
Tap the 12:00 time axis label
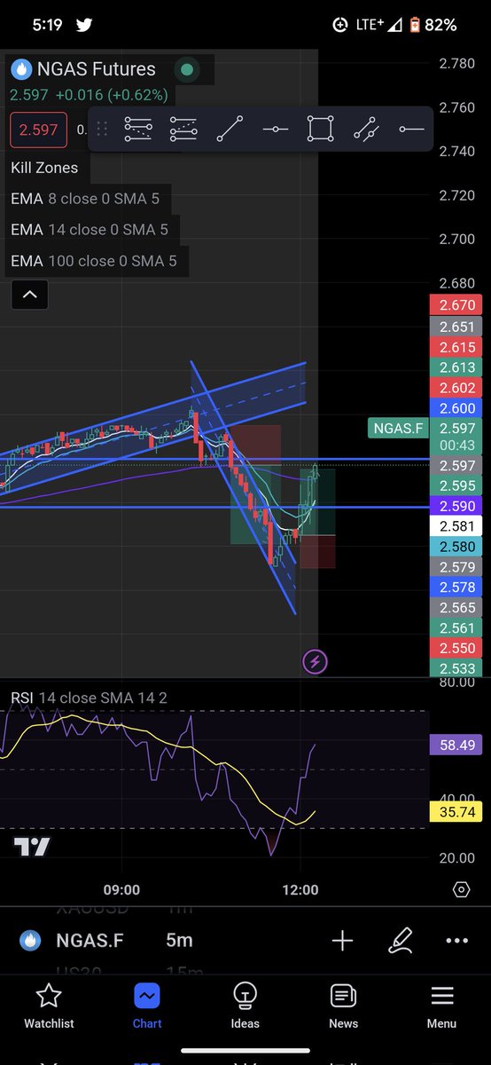pyautogui.click(x=300, y=889)
